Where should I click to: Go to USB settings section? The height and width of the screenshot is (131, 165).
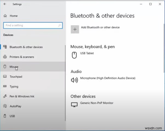(x=12, y=116)
